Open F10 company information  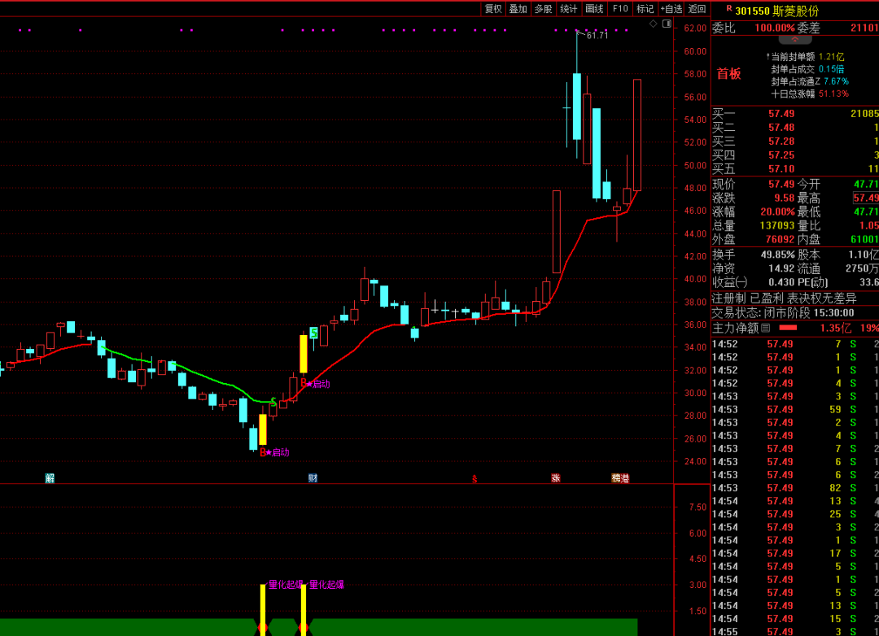[x=620, y=8]
